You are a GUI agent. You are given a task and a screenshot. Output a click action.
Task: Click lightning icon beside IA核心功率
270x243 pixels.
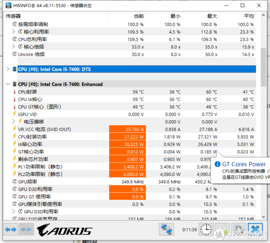point(15,144)
